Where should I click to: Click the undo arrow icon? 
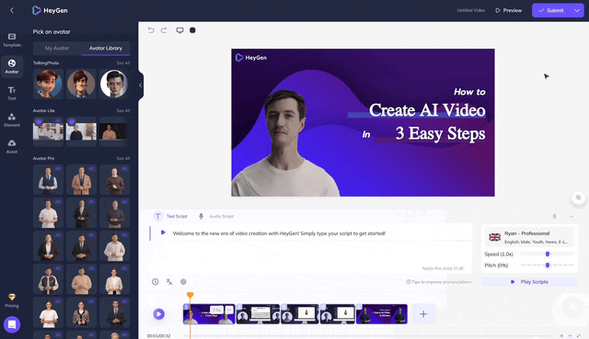tap(151, 30)
